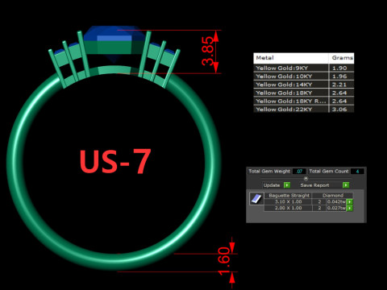Click the green Save Report arrow button
The width and height of the screenshot is (387, 290).
tap(346, 185)
